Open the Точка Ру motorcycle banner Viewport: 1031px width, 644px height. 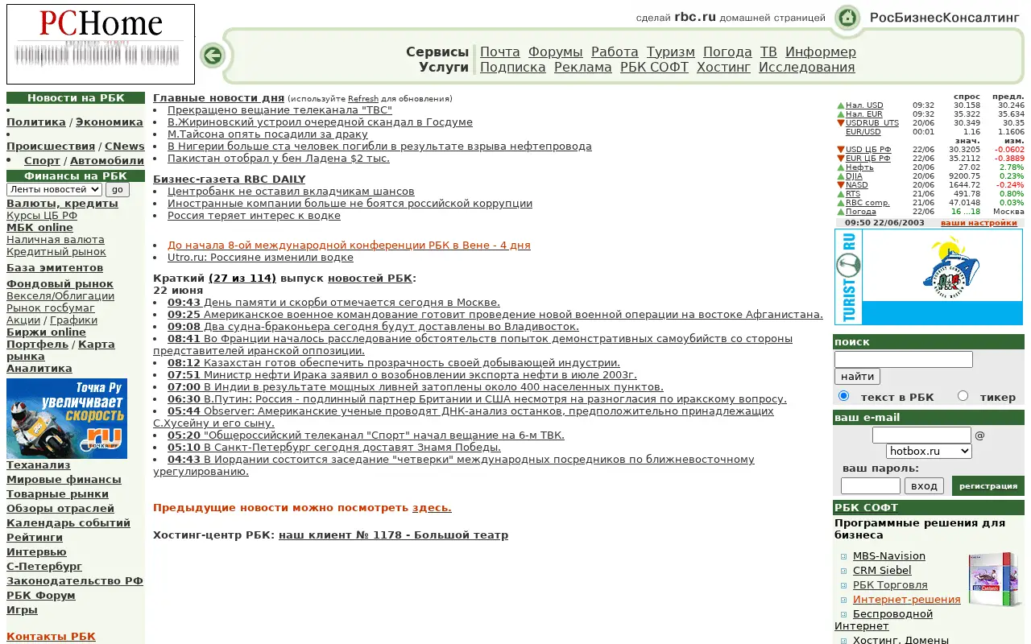pyautogui.click(x=67, y=419)
